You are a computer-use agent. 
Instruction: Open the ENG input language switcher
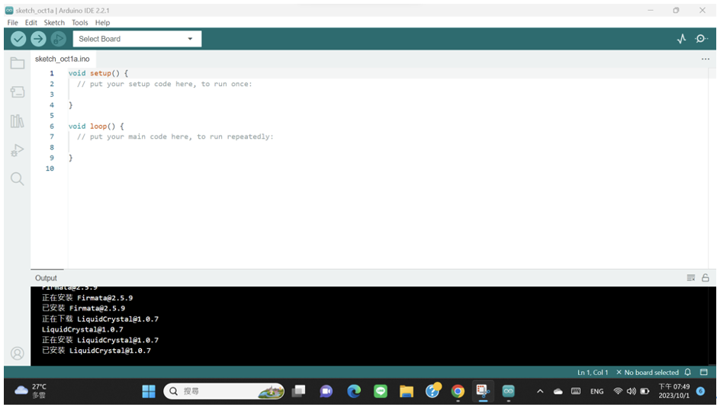(596, 391)
